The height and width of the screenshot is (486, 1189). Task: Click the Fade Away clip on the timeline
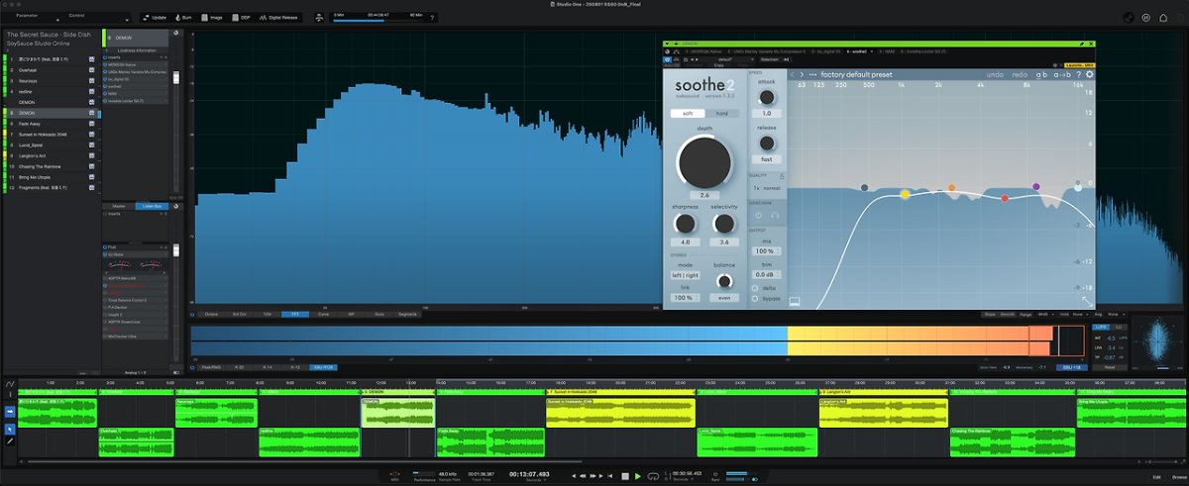click(490, 441)
